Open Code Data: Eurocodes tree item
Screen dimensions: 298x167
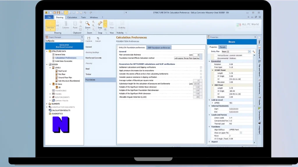tap(63, 61)
